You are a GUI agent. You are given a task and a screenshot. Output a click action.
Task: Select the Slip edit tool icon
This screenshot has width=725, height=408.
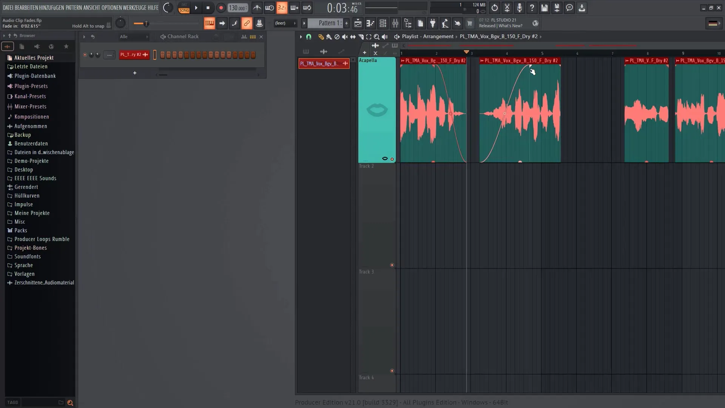(354, 36)
